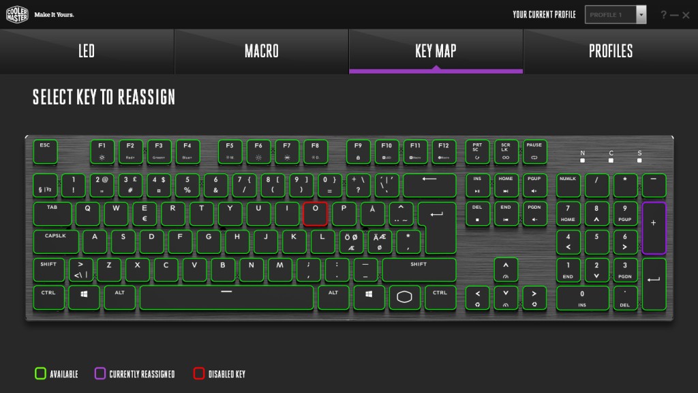
Task: Click the Profile 1 combo box
Action: pyautogui.click(x=616, y=15)
